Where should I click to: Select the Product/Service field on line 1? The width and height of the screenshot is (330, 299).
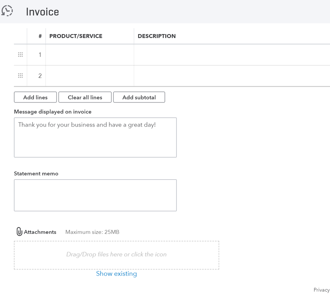click(x=89, y=54)
